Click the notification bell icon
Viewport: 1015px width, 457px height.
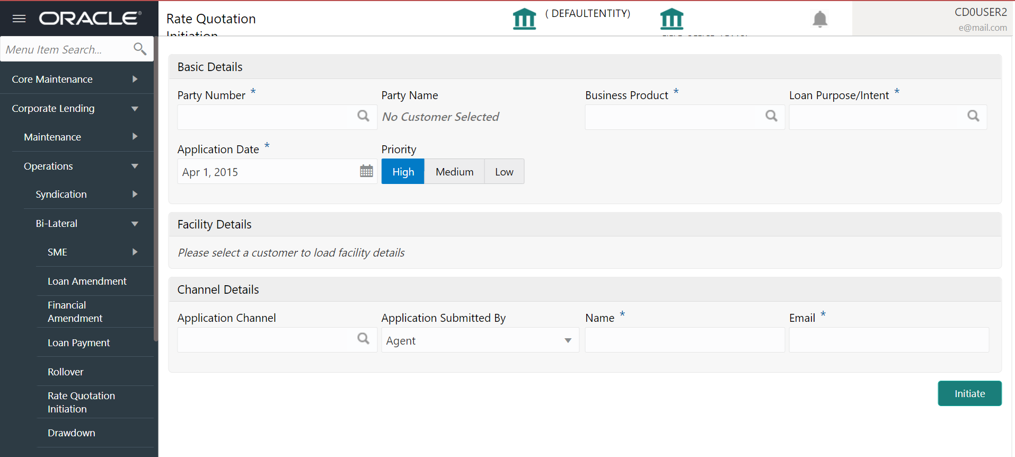(820, 19)
